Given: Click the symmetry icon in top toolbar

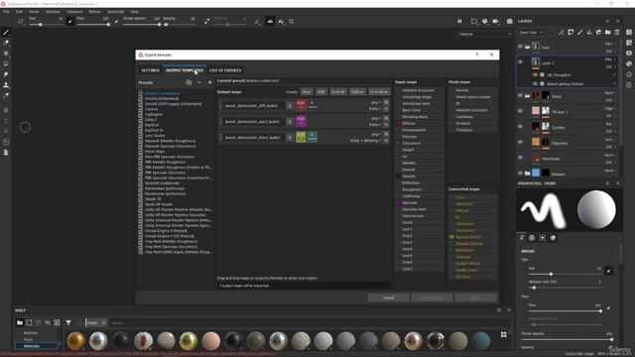Looking at the screenshot, I should pyautogui.click(x=270, y=21).
